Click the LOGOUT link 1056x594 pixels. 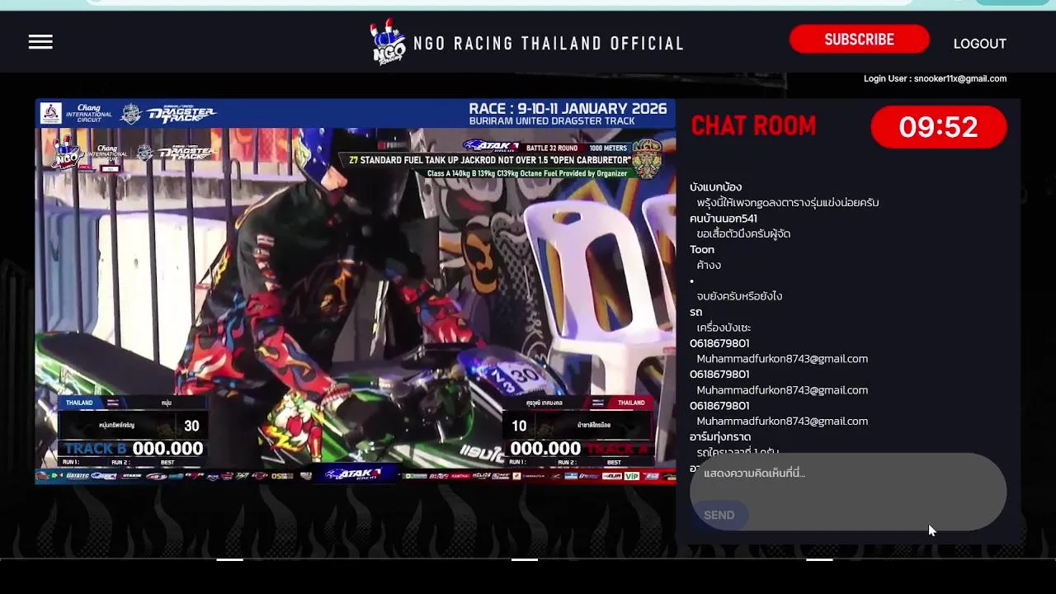979,44
